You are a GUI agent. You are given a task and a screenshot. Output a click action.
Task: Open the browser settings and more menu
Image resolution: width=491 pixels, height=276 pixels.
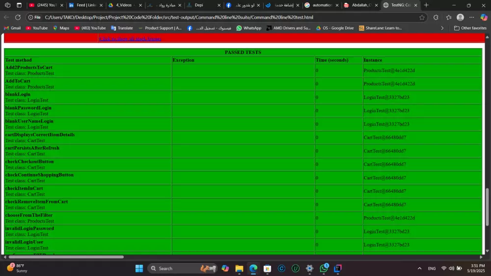click(x=471, y=17)
